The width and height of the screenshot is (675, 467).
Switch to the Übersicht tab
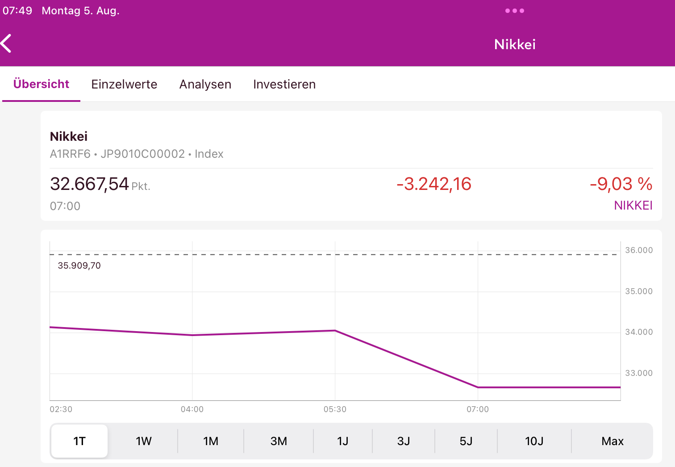click(41, 84)
